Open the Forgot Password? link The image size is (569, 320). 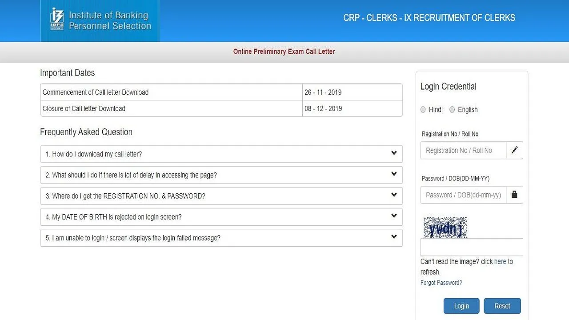coord(441,283)
